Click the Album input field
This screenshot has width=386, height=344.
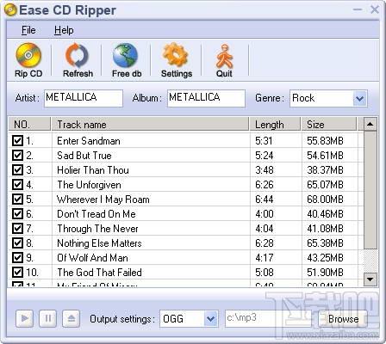pos(206,98)
